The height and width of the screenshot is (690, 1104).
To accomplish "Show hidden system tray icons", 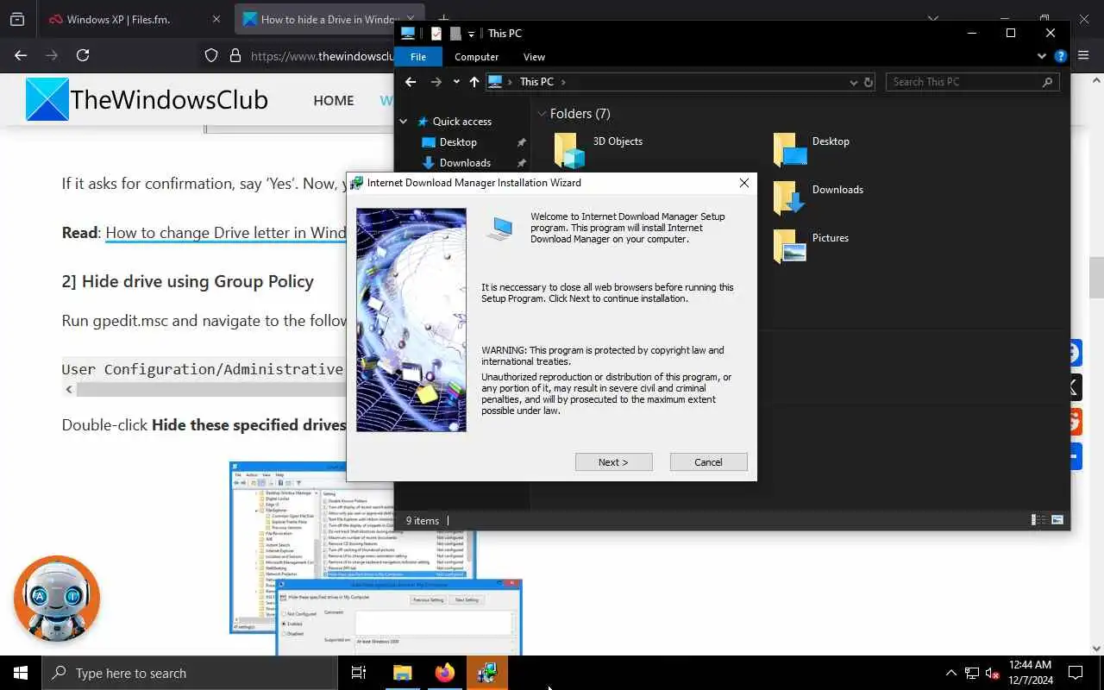I will [951, 673].
